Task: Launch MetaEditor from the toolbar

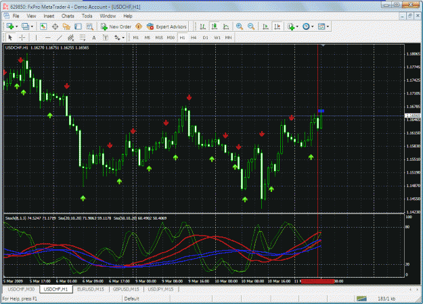Action: tap(139, 26)
